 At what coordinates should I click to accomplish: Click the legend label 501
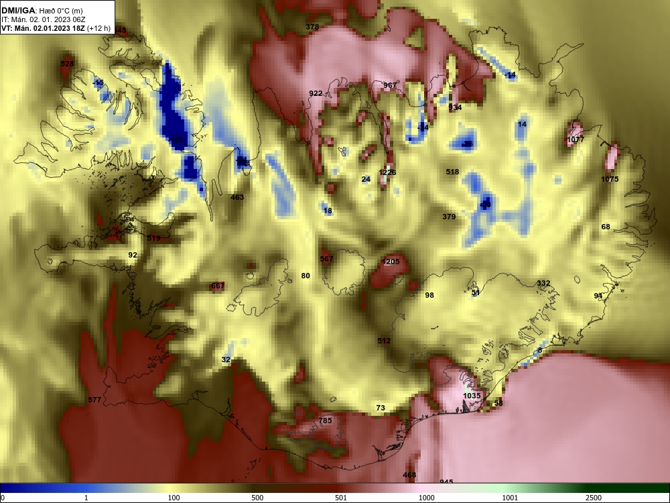pos(341,498)
